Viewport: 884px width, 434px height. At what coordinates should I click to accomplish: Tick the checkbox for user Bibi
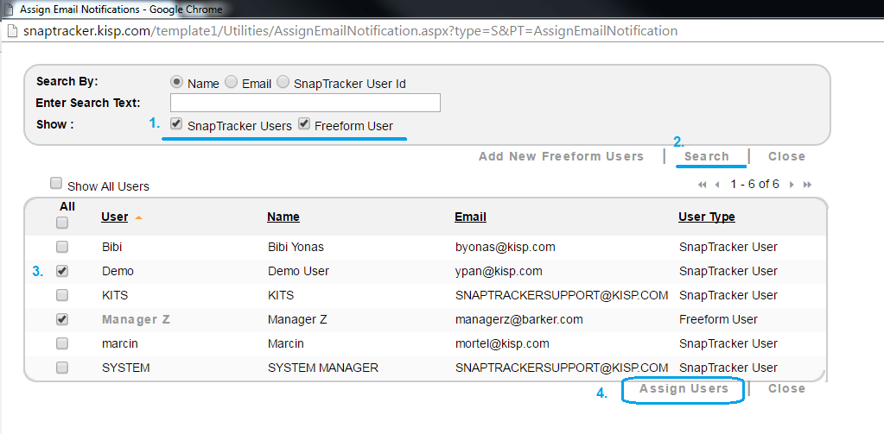pos(62,247)
